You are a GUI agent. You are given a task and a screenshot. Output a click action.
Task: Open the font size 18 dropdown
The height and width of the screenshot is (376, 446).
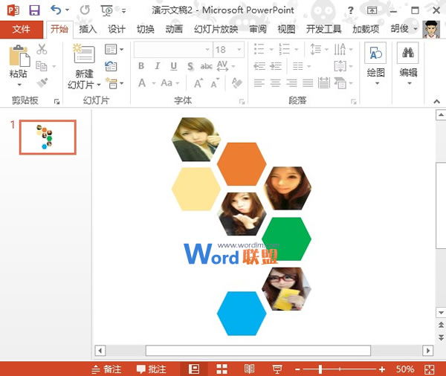point(239,50)
